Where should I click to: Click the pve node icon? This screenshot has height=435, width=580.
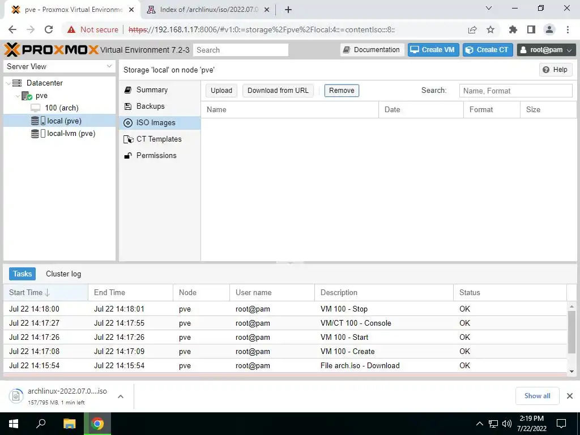point(27,96)
